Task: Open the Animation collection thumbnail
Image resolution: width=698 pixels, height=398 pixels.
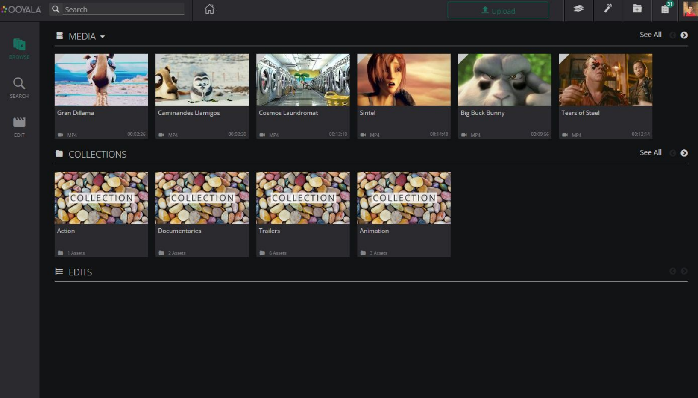Action: [404, 198]
